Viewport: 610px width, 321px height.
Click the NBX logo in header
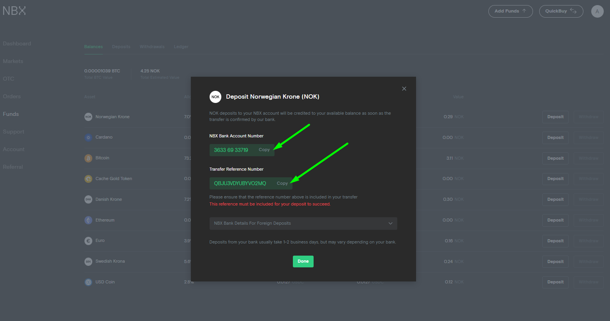(14, 11)
